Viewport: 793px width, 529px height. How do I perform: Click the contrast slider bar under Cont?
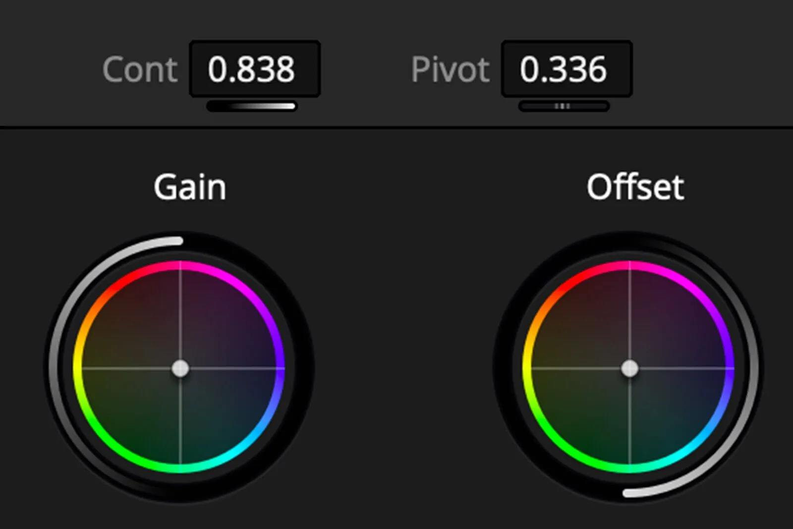pos(252,106)
